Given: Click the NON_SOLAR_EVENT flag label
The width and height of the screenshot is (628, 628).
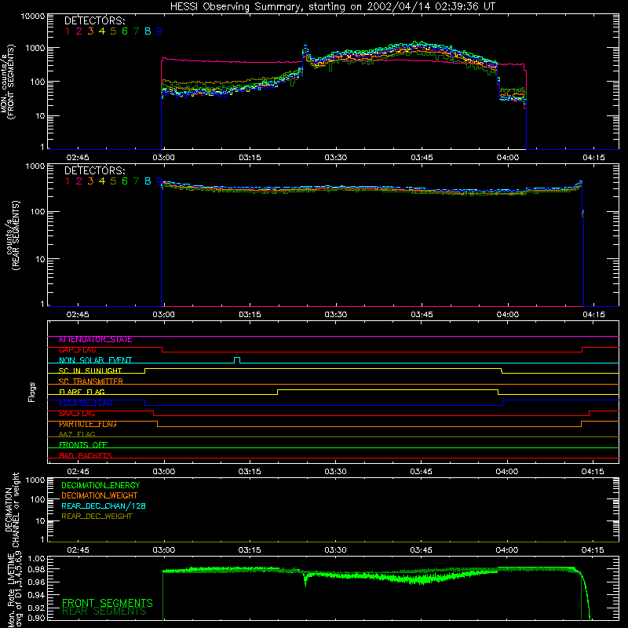Looking at the screenshot, I should click(x=95, y=360).
